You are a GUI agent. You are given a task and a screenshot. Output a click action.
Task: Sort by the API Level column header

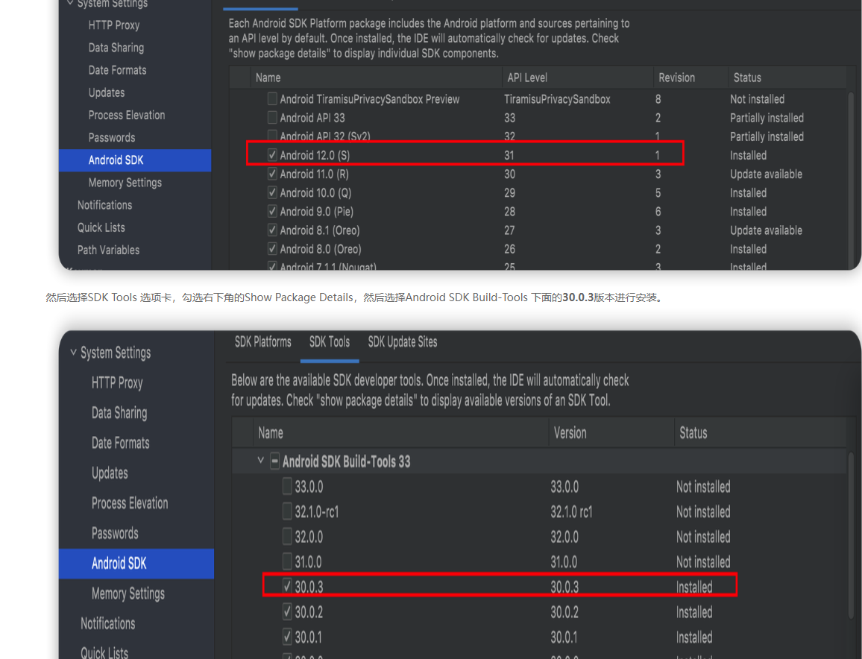(x=526, y=78)
